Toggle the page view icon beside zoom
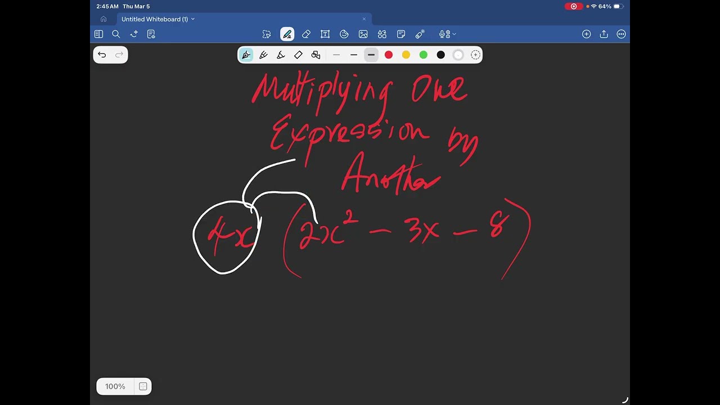Viewport: 720px width, 405px height. pyautogui.click(x=143, y=386)
